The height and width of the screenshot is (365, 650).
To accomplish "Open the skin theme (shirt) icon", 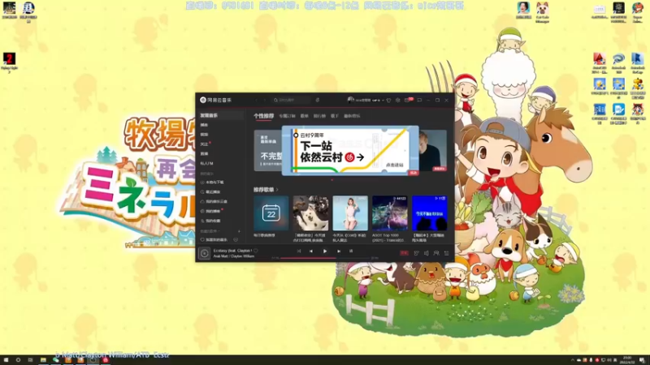I will [x=389, y=100].
